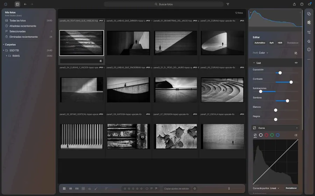Open the Lightroom app logo icon
This screenshot has width=315, height=196.
tap(6, 4)
